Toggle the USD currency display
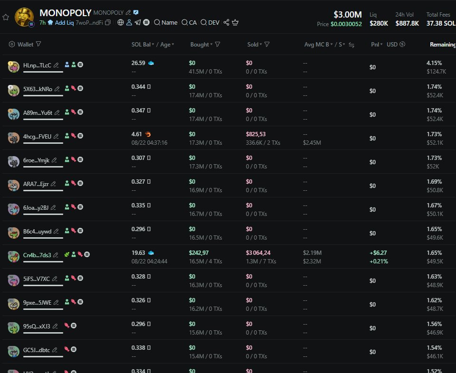 coord(396,44)
